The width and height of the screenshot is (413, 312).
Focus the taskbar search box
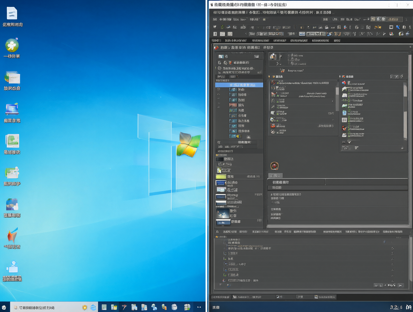53,307
